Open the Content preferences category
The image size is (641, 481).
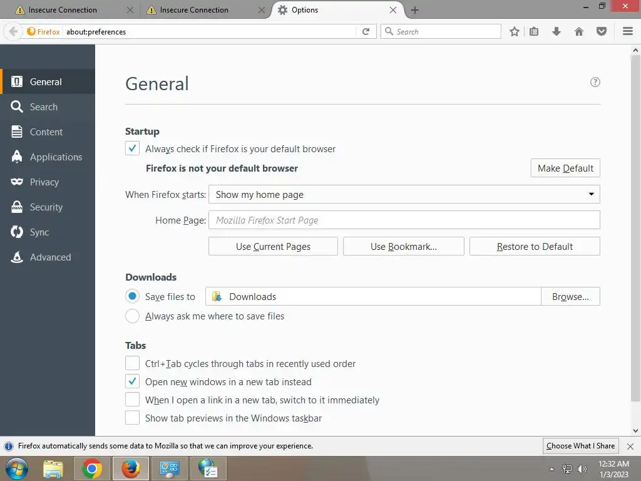(x=48, y=132)
